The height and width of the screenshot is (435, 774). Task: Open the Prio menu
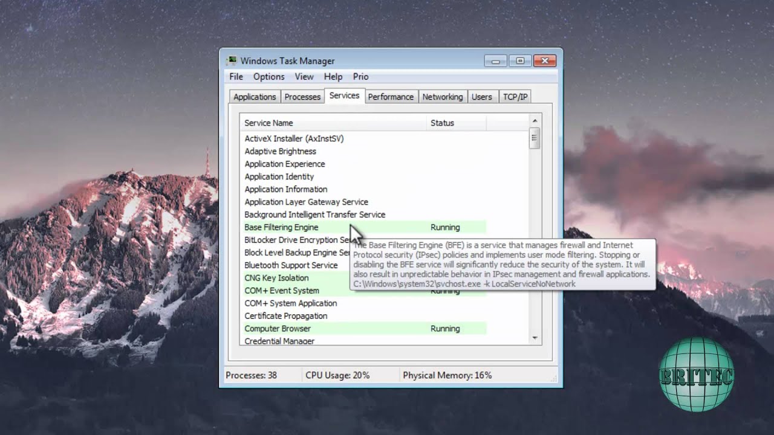tap(360, 77)
